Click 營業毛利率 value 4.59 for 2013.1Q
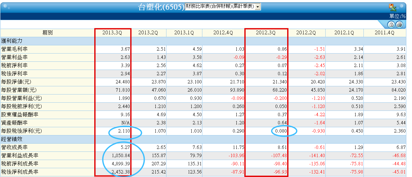The image size is (412, 177). pos(197,49)
